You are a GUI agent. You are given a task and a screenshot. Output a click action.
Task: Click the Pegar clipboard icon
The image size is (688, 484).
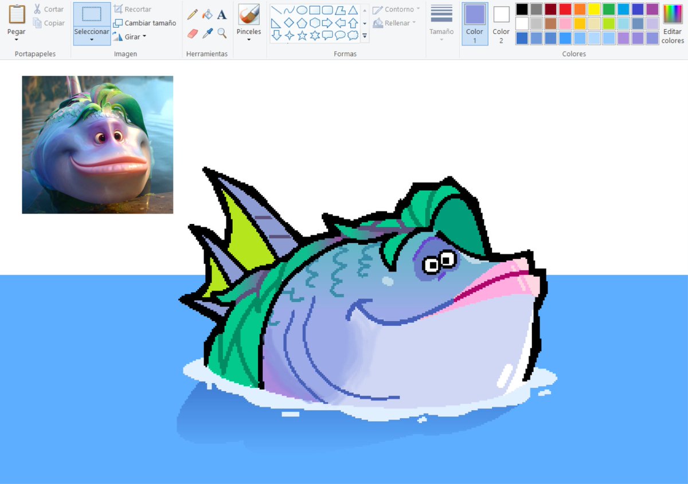click(17, 14)
